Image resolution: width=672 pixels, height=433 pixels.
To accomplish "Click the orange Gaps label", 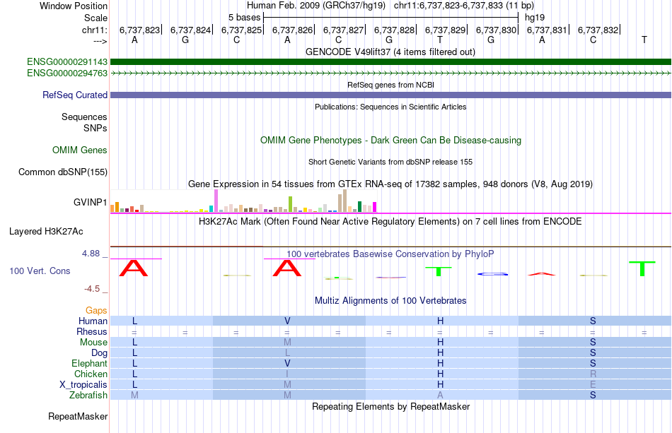I will click(96, 310).
